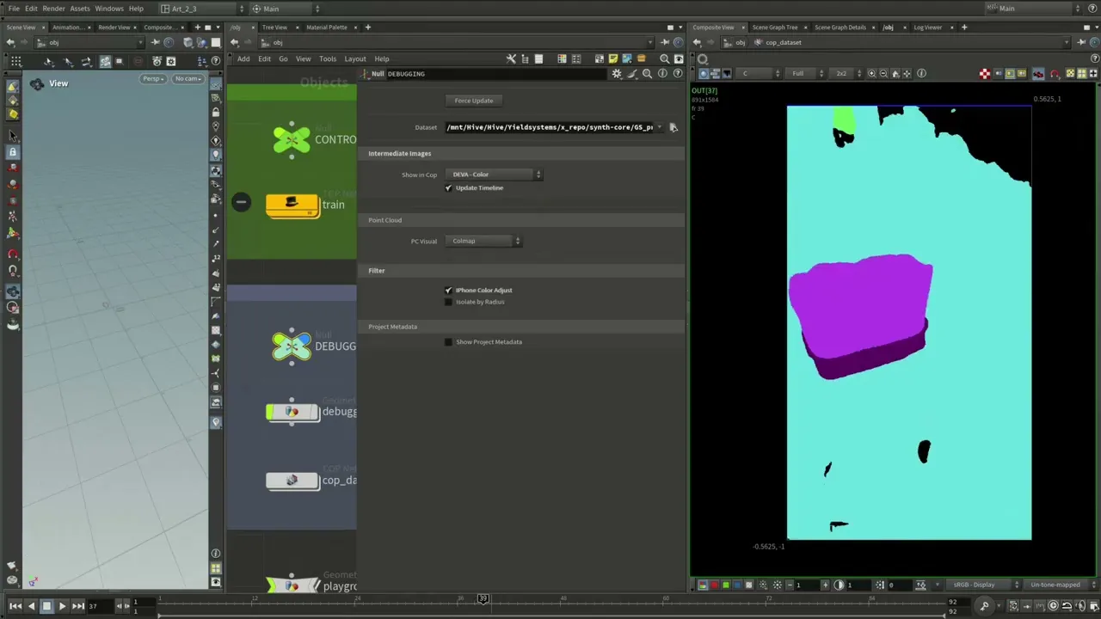Jump to last frame button
The image size is (1101, 619).
(x=78, y=606)
